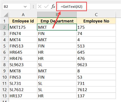Open the Insert Function fx button
121x102 pixels.
(x=53, y=7)
